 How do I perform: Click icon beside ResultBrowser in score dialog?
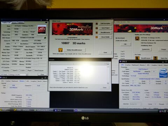[97, 33]
